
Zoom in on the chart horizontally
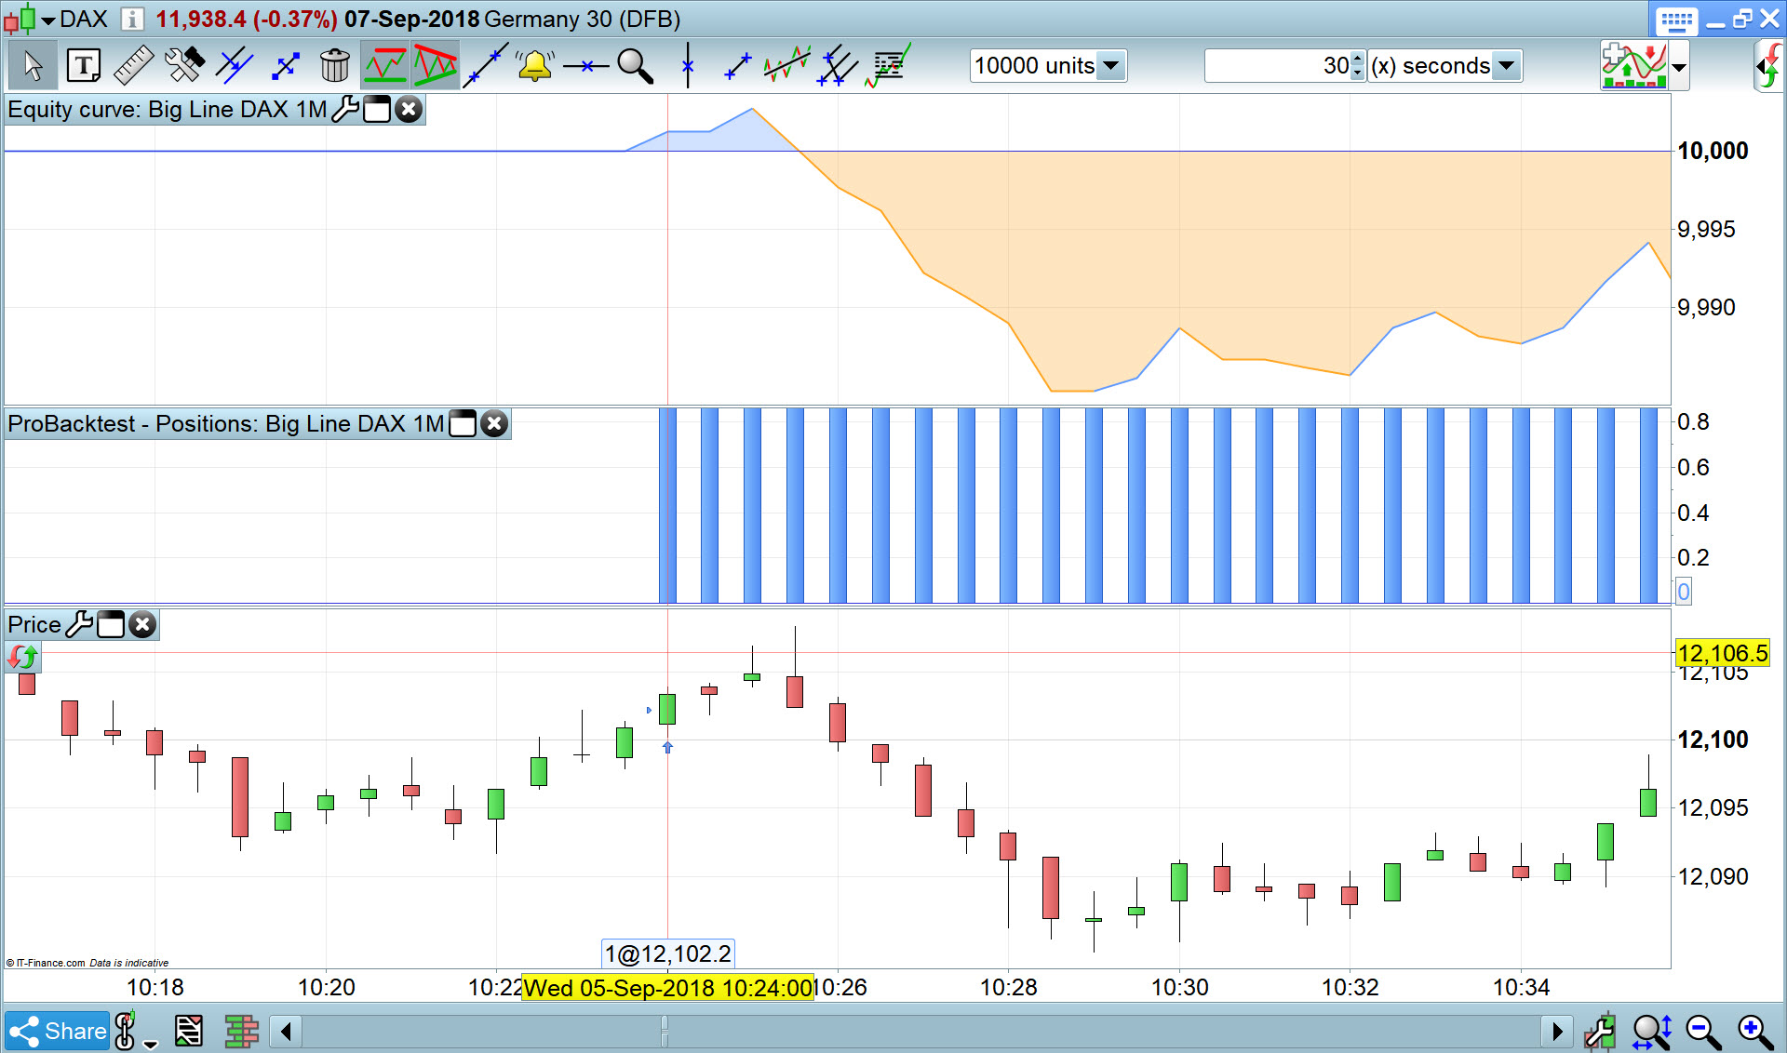(1754, 1031)
